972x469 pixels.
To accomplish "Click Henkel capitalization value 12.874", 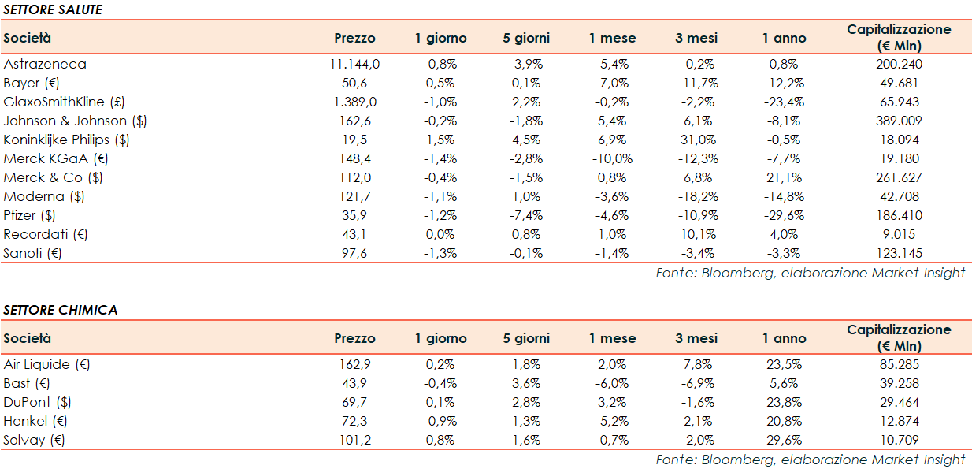I will click(x=899, y=422).
